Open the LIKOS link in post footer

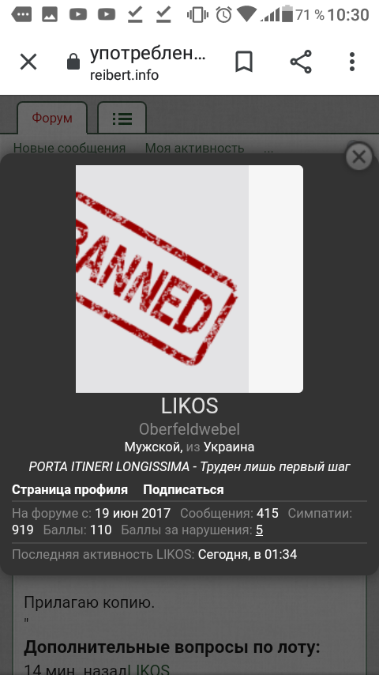[149, 669]
